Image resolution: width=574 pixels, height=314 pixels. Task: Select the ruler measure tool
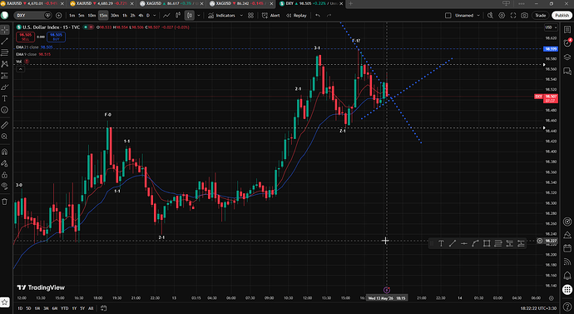5,125
